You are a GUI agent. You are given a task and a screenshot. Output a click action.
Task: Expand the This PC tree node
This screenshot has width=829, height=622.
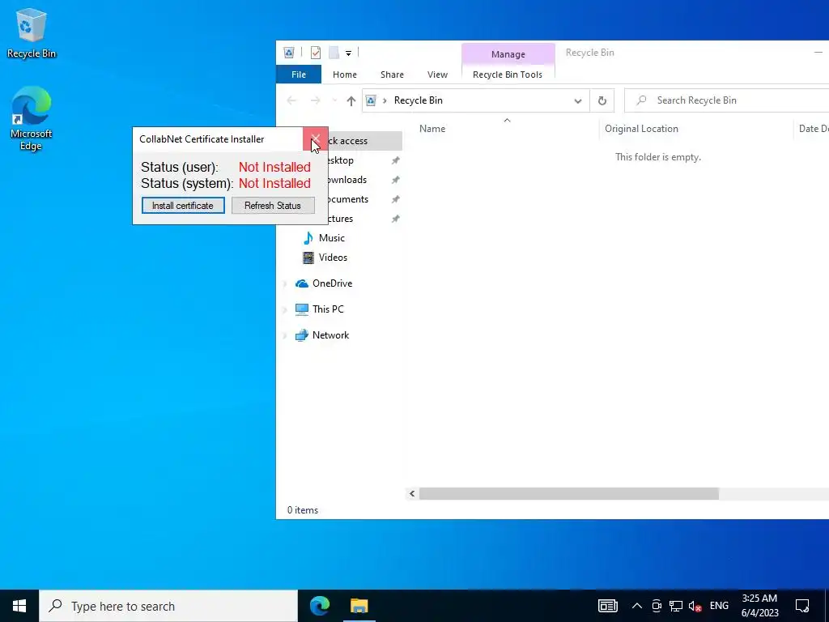tap(286, 309)
